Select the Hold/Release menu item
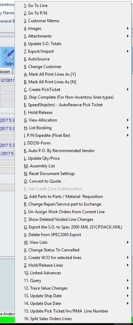This screenshot has width=133, height=325. click(73, 112)
